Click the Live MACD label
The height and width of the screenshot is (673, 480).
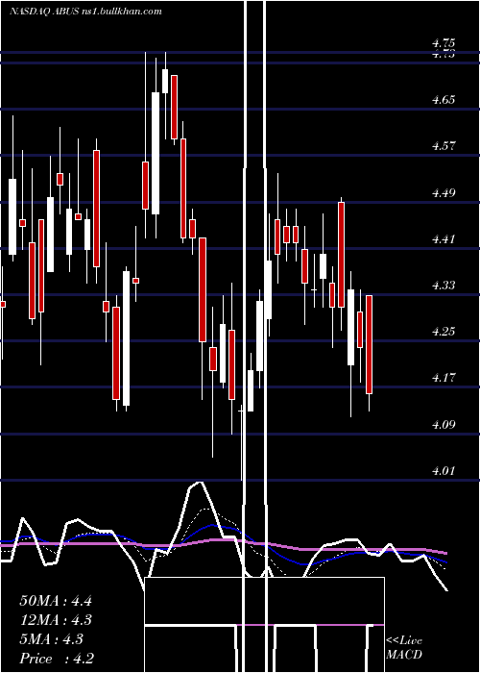click(x=404, y=647)
